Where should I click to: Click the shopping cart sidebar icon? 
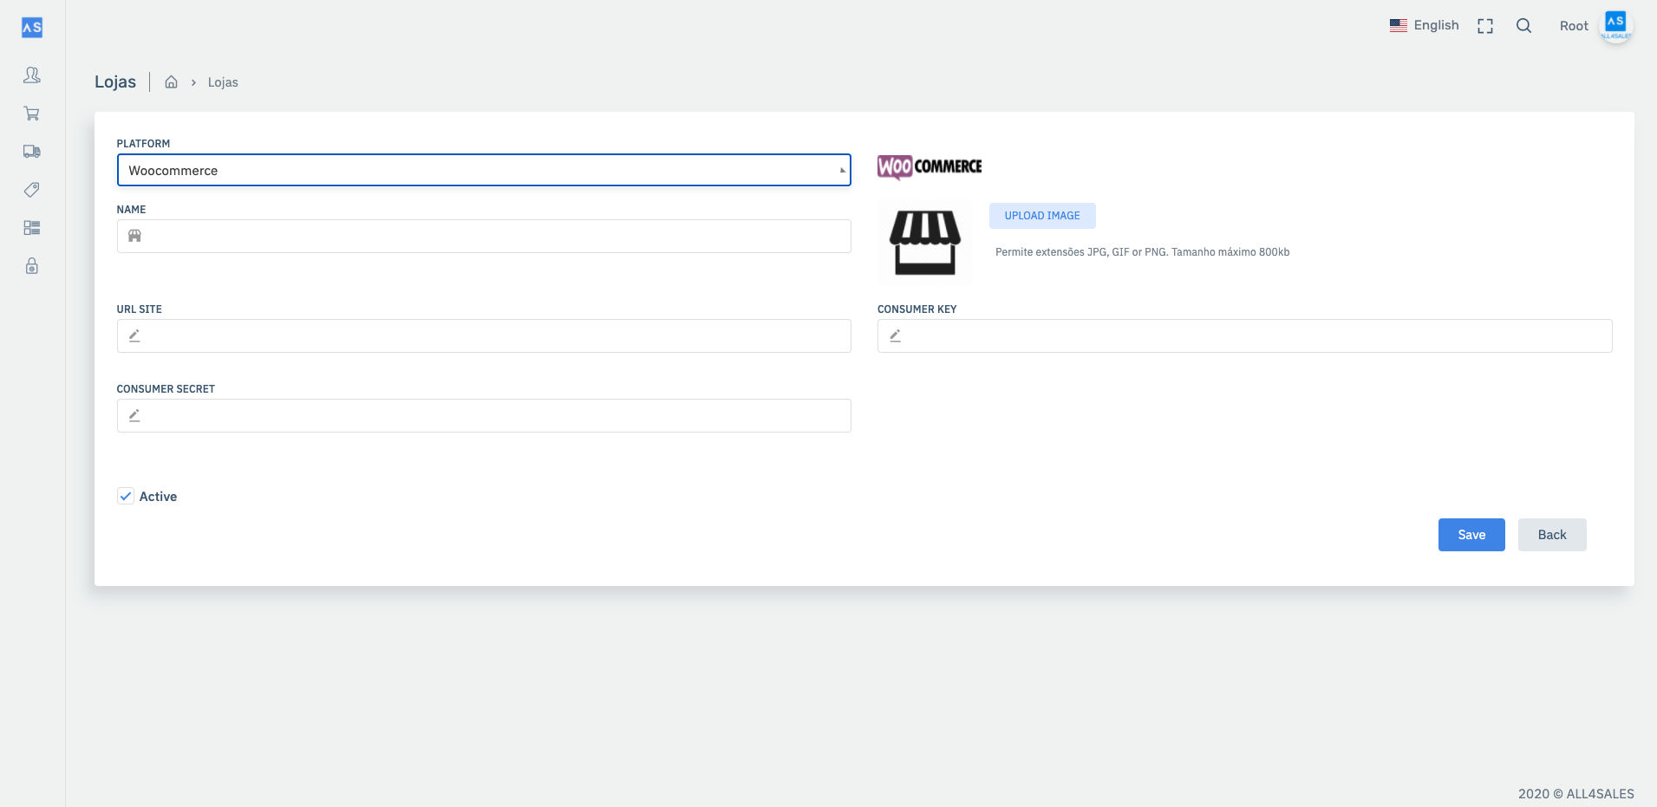(x=32, y=114)
